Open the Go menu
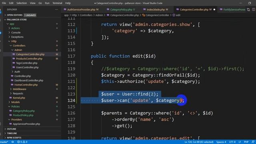Image resolution: width=256 pixels, height=144 pixels. pyautogui.click(x=40, y=3)
